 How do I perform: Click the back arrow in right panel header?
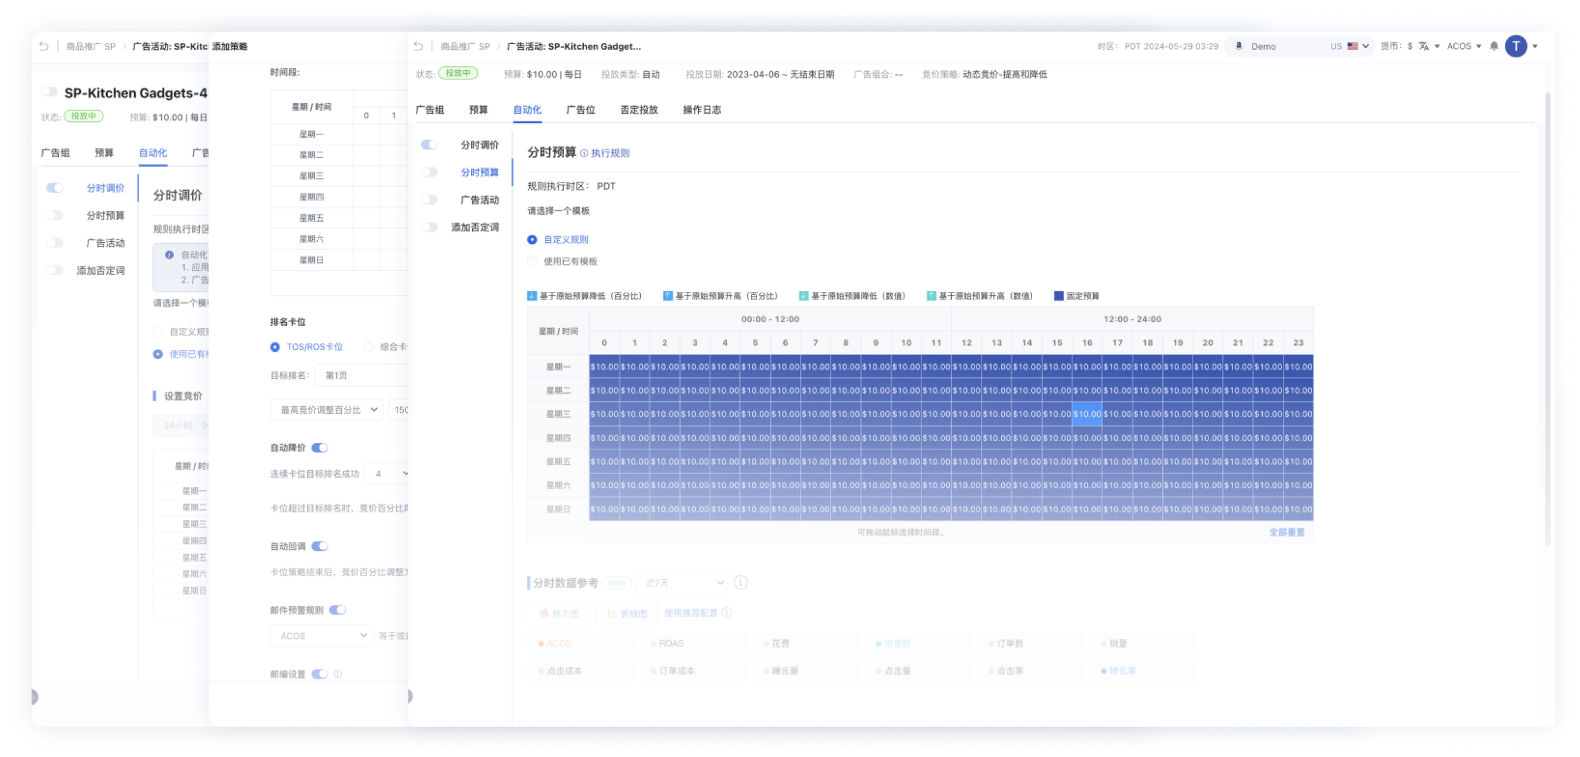coord(418,46)
